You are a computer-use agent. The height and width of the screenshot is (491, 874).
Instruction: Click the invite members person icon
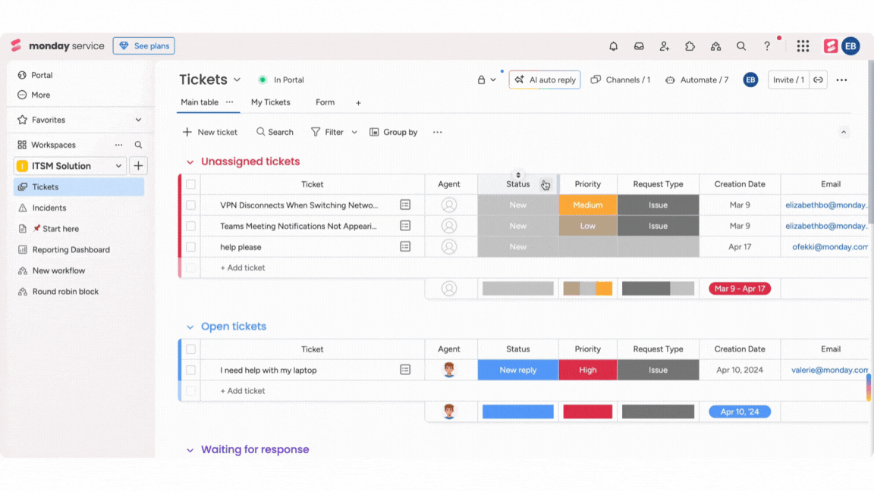[664, 46]
